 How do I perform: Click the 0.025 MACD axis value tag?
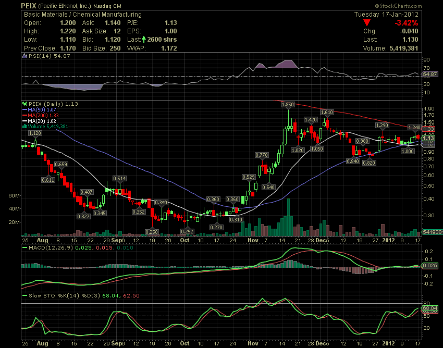click(430, 266)
